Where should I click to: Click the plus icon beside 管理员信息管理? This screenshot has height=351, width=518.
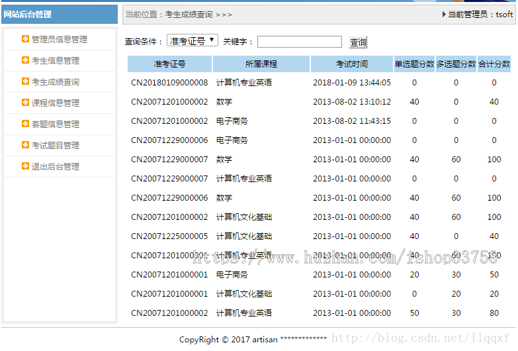pos(25,39)
